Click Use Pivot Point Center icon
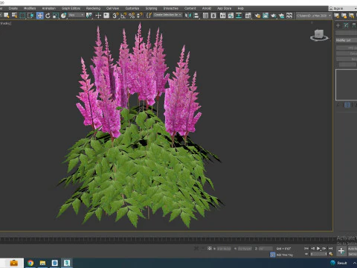Viewport: 357px width, 268px height. (89, 16)
